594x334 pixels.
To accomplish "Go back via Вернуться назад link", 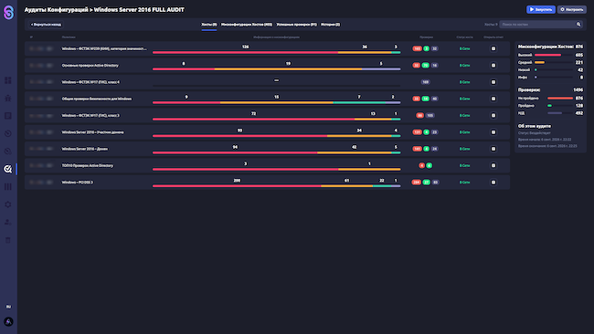I will pyautogui.click(x=46, y=25).
